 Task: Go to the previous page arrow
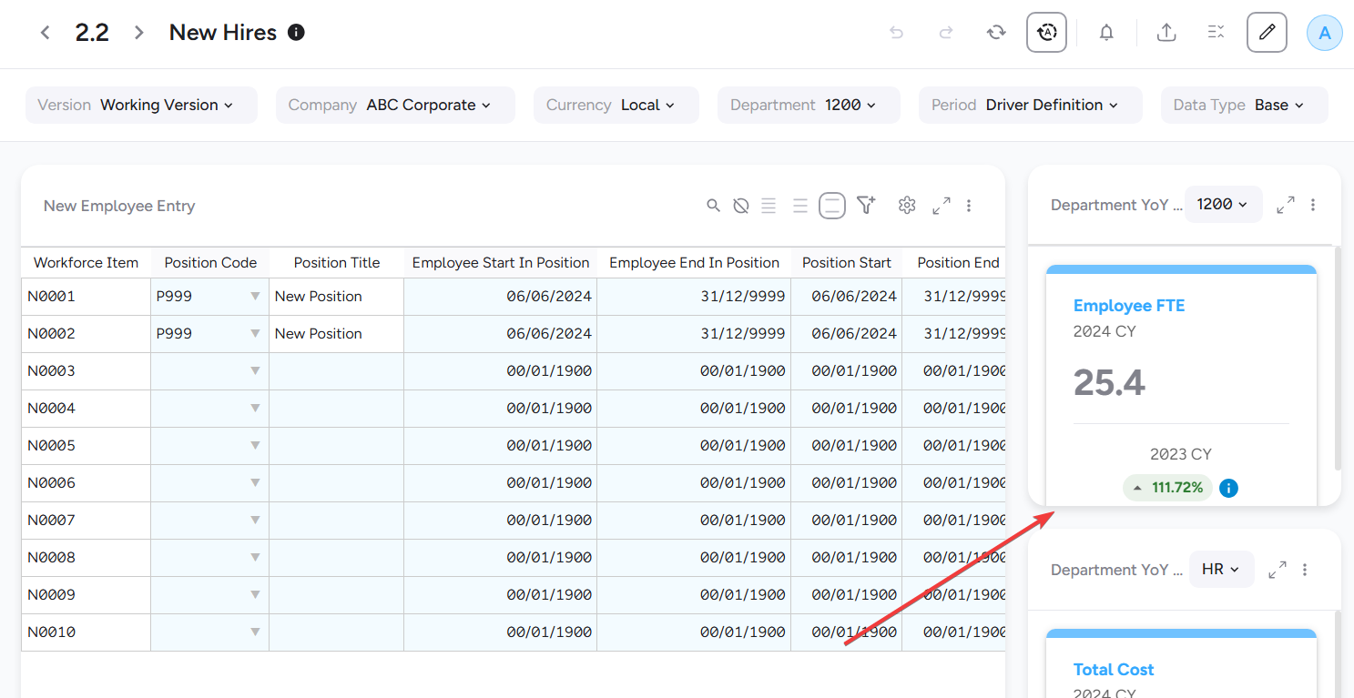click(x=45, y=33)
